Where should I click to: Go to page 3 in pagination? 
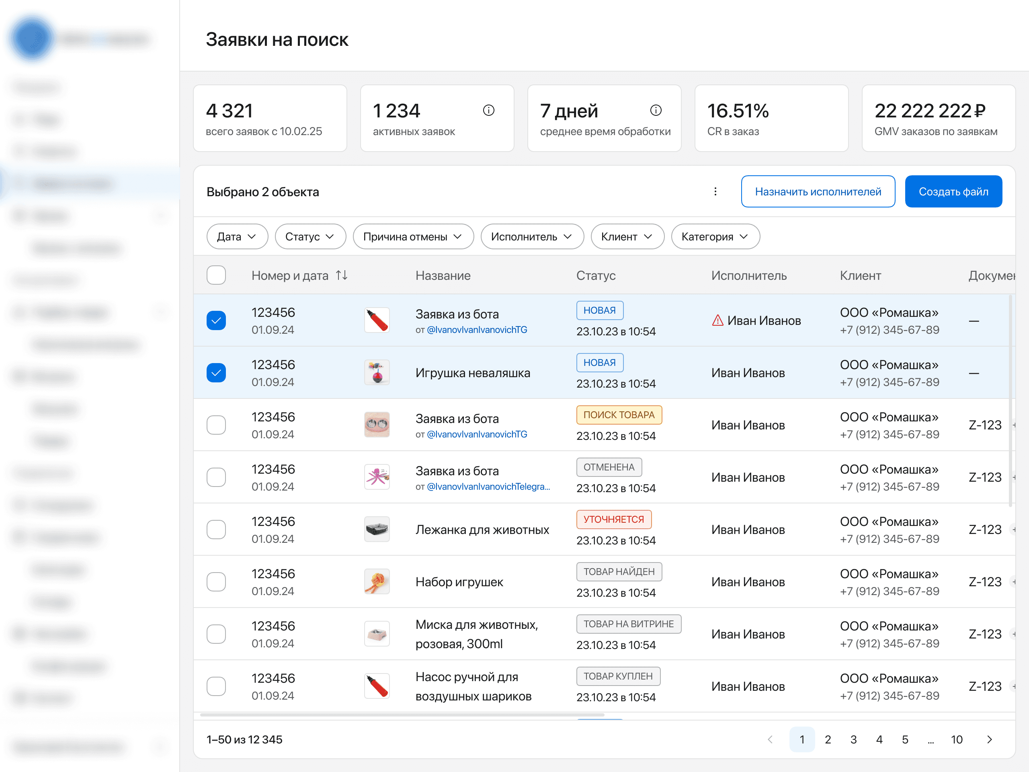(853, 739)
